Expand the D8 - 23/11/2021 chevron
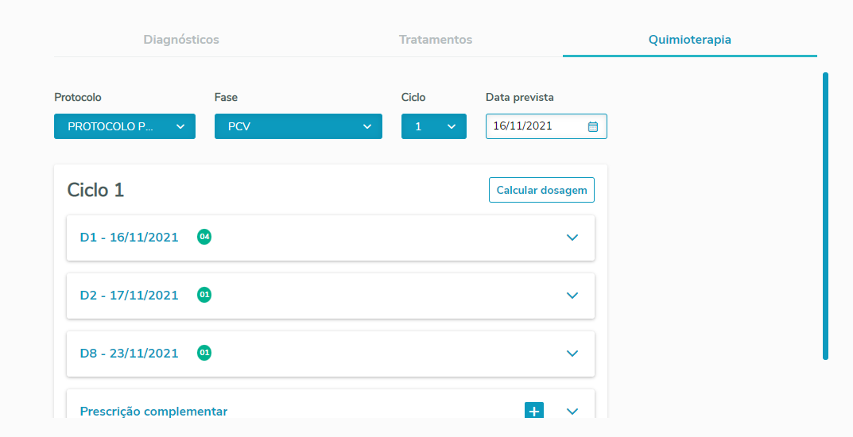The height and width of the screenshot is (437, 853). [x=572, y=354]
